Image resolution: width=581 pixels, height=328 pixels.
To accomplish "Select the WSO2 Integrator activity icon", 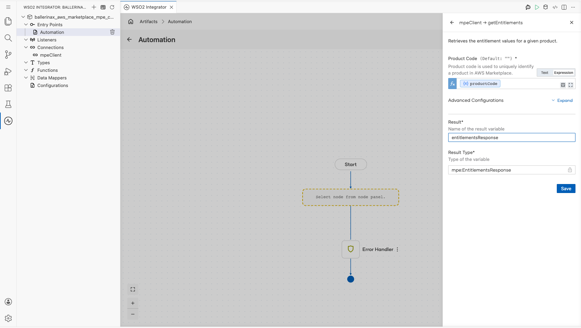I will 8,121.
